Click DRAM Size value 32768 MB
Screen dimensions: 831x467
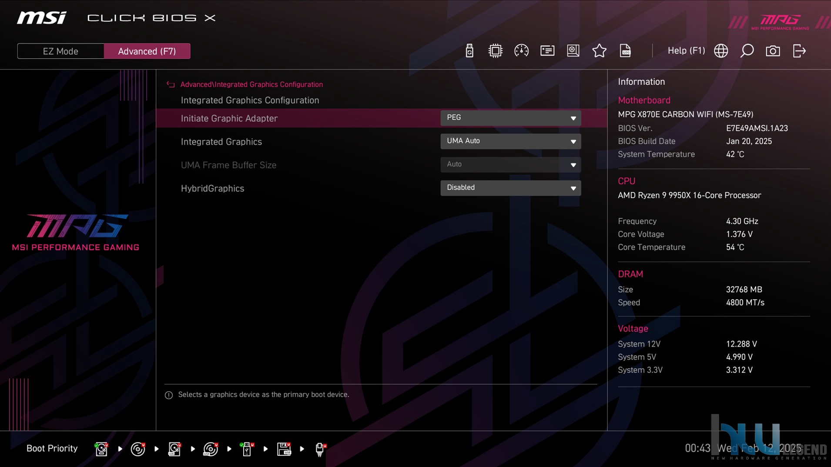click(744, 290)
